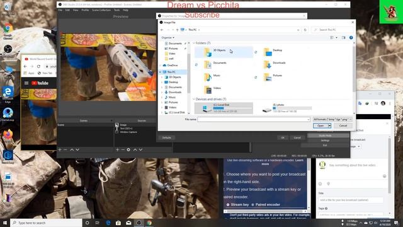Open the OBS File menu
This screenshot has width=403, height=227.
point(60,10)
